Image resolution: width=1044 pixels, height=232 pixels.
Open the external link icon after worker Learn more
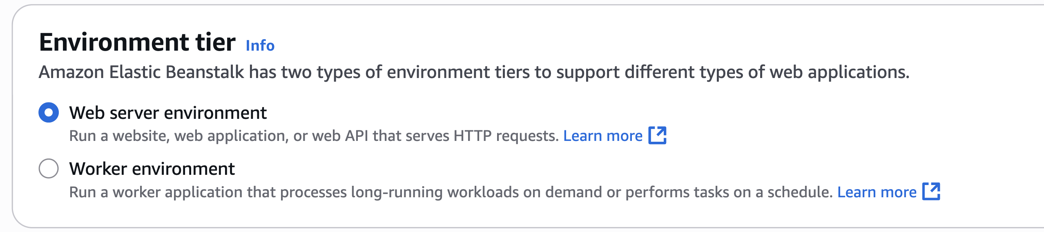click(x=931, y=192)
